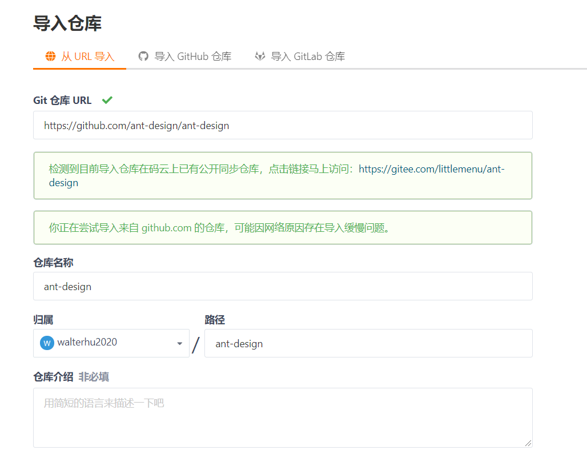Screen dimensions: 587x458
Task: Click the import speed warning banner
Action: [283, 227]
